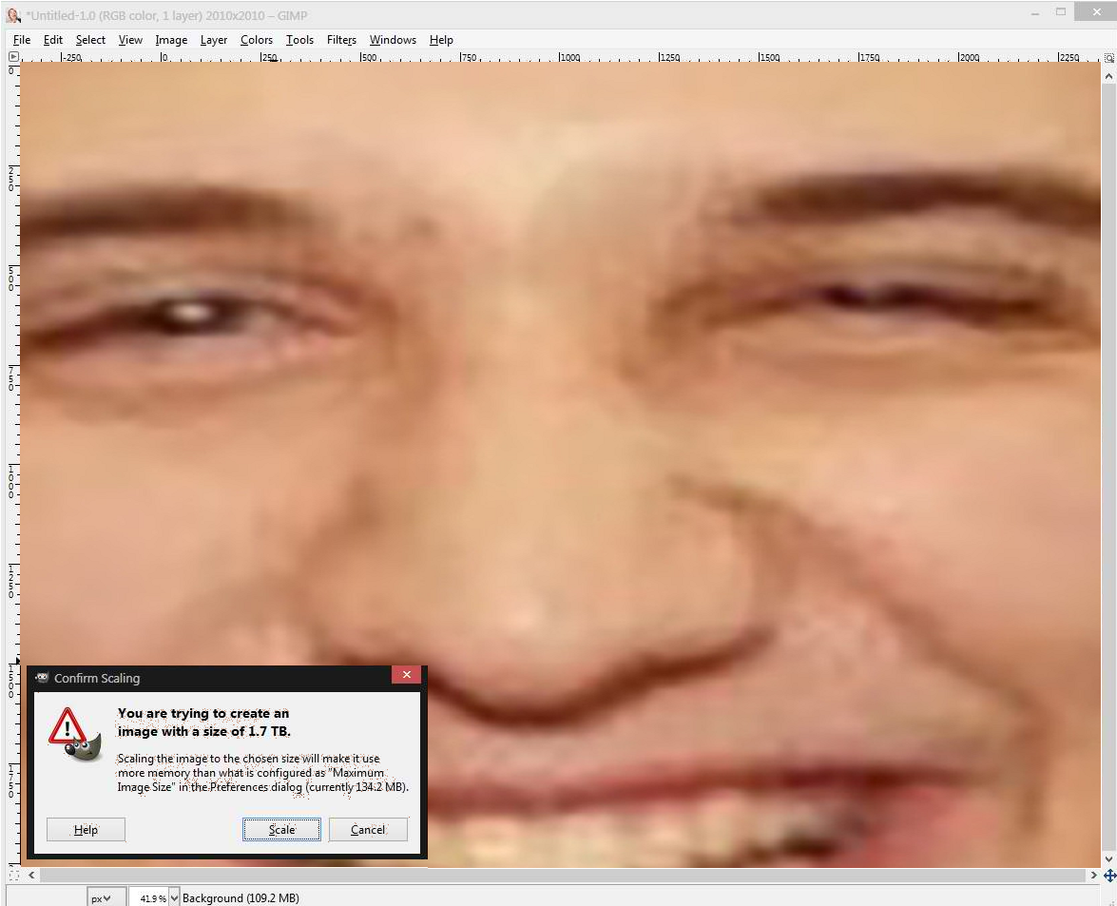Image resolution: width=1117 pixels, height=906 pixels.
Task: Close the Confirm Scaling dialog with the X
Action: click(x=406, y=675)
